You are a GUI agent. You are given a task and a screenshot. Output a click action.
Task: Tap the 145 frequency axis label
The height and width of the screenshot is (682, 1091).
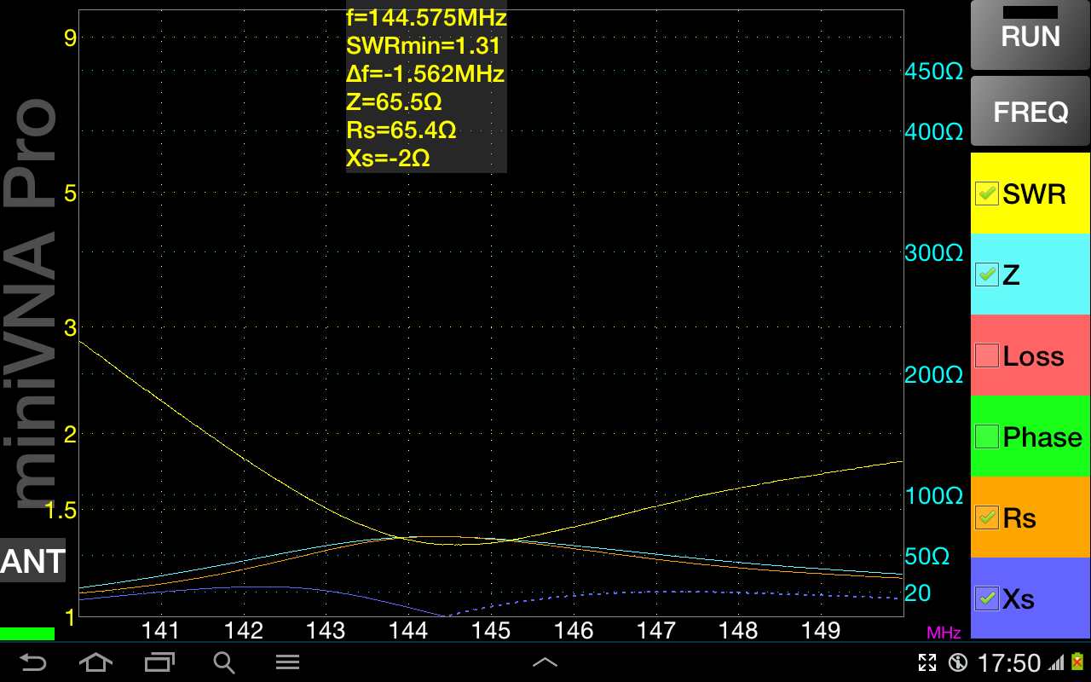[x=491, y=630]
